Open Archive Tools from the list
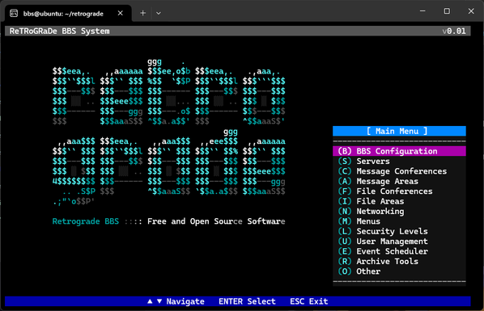Viewport: 484px width, 311px height. click(x=399, y=262)
